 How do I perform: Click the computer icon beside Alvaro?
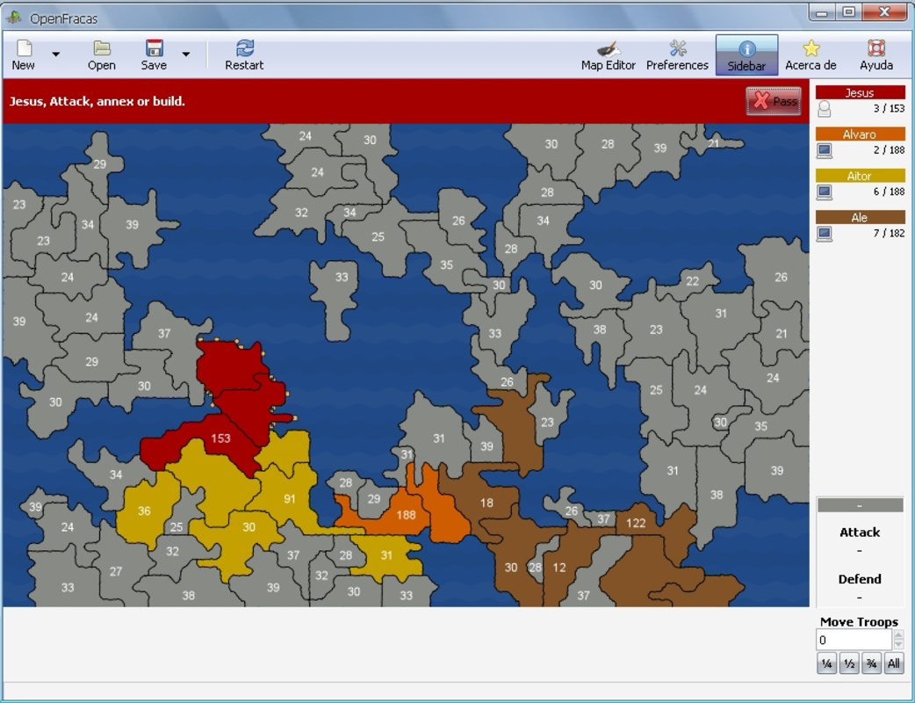[x=824, y=150]
